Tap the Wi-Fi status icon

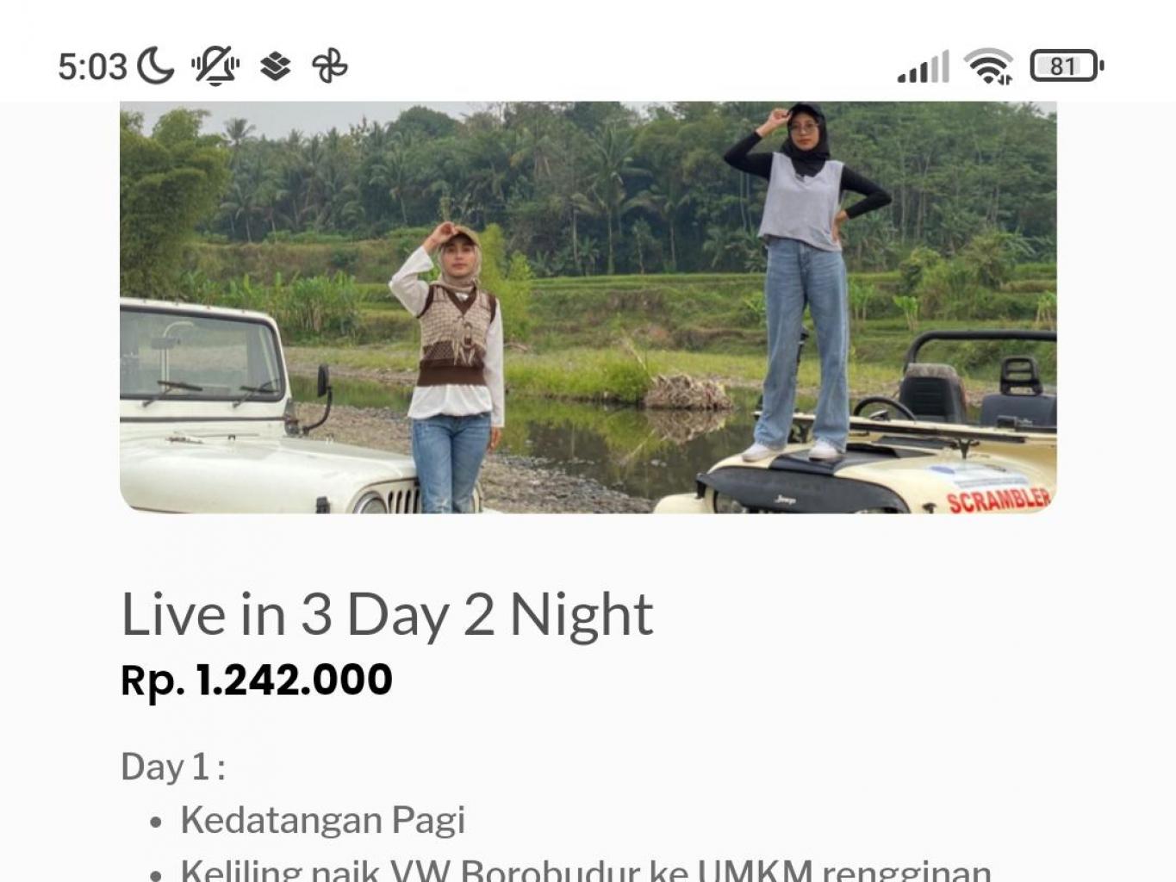click(x=988, y=66)
